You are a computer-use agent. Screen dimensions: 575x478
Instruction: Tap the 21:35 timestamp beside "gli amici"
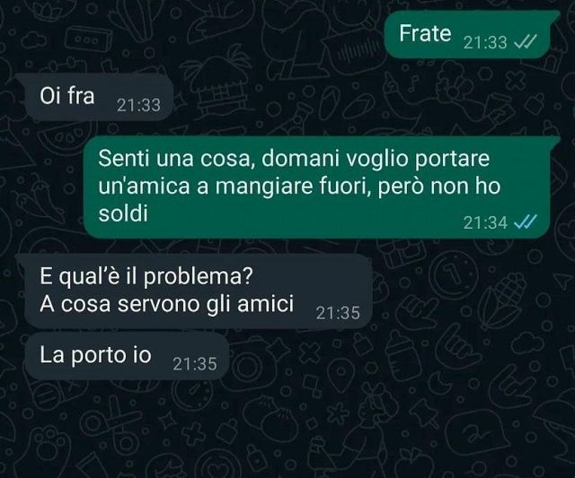click(x=338, y=313)
